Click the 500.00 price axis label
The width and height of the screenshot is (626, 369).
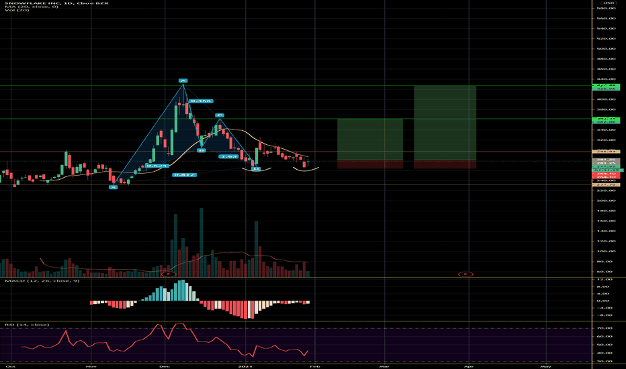607,49
